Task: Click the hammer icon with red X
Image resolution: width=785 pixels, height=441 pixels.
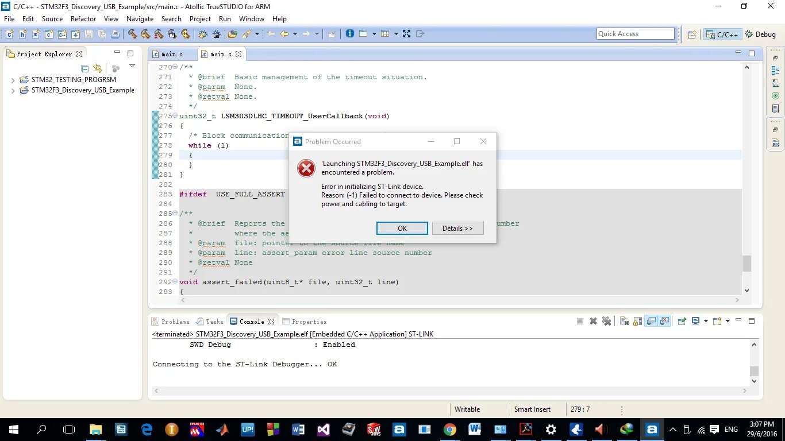Action: [x=159, y=34]
